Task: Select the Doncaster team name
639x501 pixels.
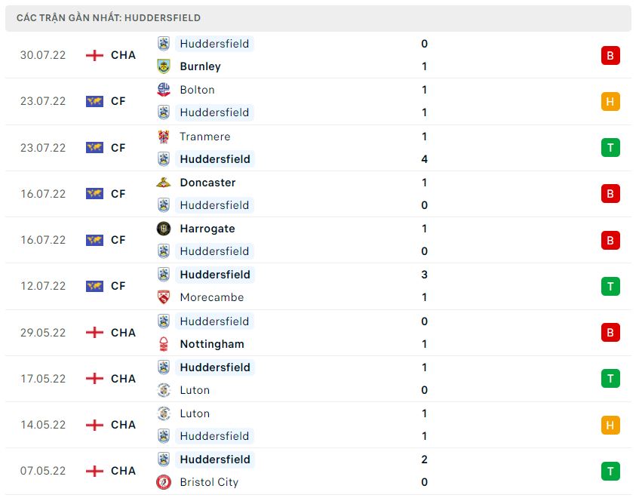Action: pyautogui.click(x=207, y=183)
